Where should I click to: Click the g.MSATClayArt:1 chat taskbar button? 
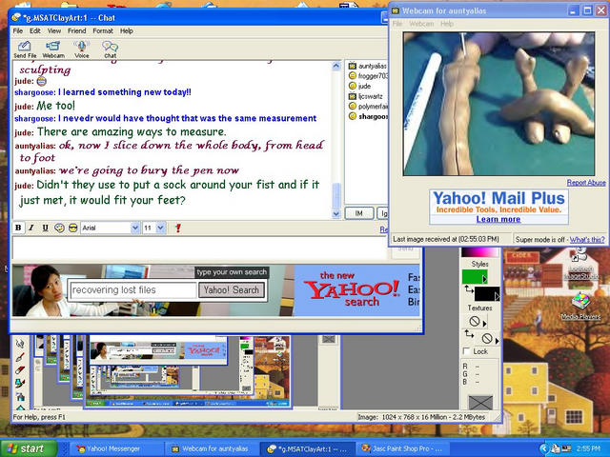(307, 448)
